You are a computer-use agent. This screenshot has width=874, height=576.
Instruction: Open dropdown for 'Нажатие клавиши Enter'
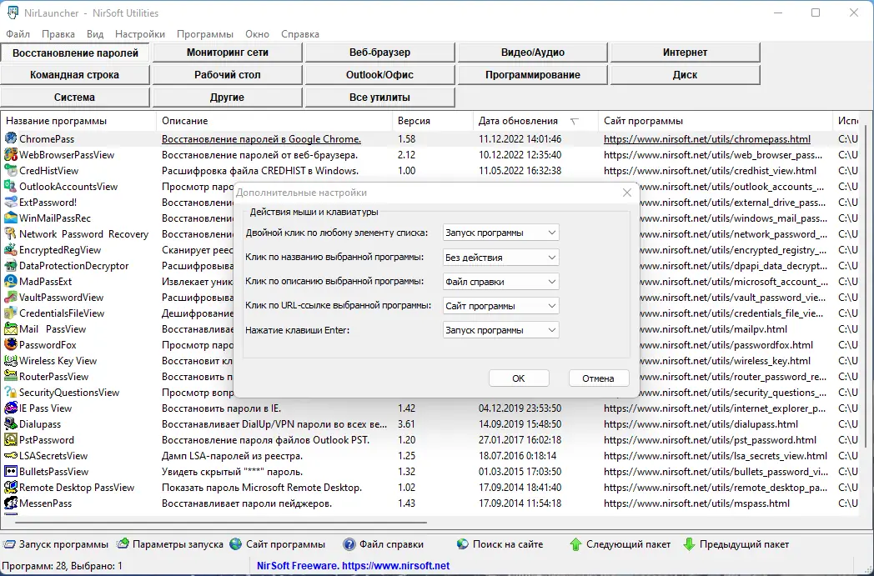pyautogui.click(x=500, y=330)
